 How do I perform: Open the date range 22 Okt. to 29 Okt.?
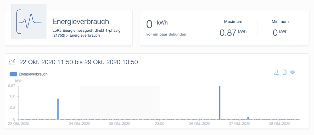point(78,62)
